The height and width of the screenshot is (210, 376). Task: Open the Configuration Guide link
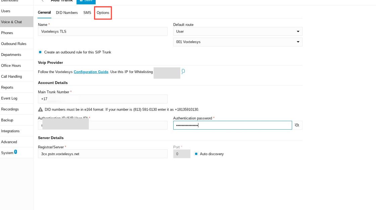pyautogui.click(x=91, y=72)
